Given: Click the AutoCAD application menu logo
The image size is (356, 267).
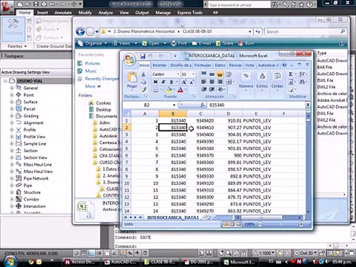Looking at the screenshot, I should coord(7,6).
